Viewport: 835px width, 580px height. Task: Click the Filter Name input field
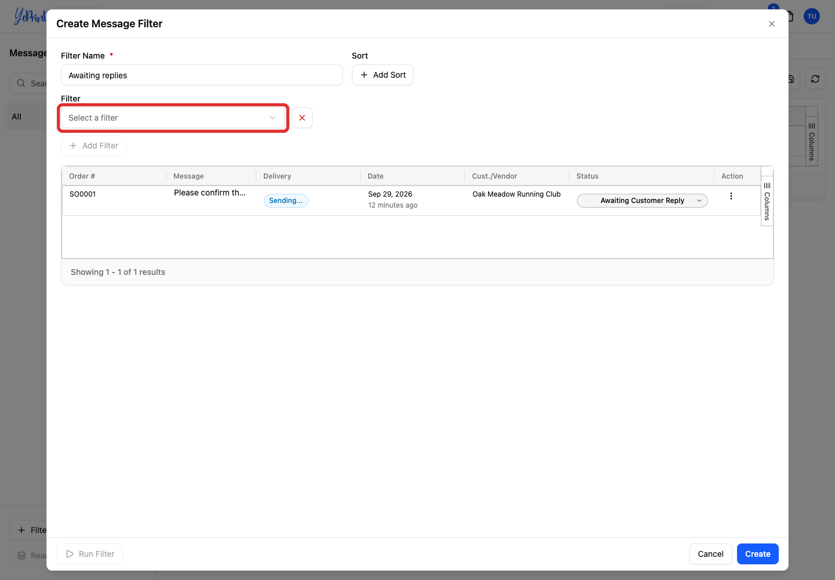coord(202,75)
